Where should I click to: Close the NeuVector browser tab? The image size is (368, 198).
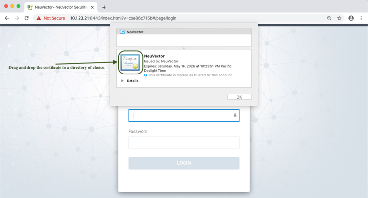93,7
